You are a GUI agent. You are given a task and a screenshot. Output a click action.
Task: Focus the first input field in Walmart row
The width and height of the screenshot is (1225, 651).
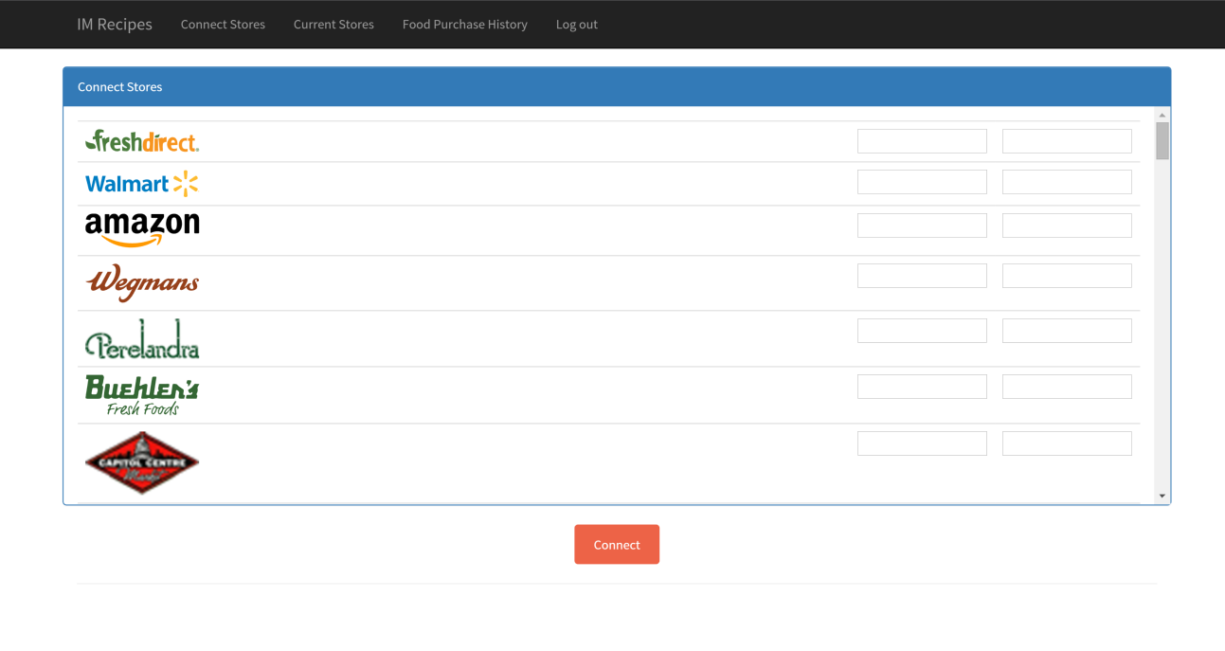pos(922,182)
